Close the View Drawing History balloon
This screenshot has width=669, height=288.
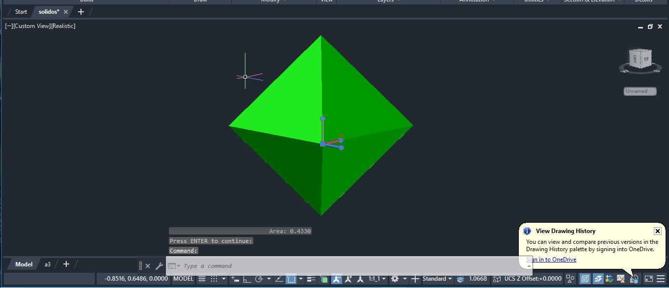click(x=658, y=231)
